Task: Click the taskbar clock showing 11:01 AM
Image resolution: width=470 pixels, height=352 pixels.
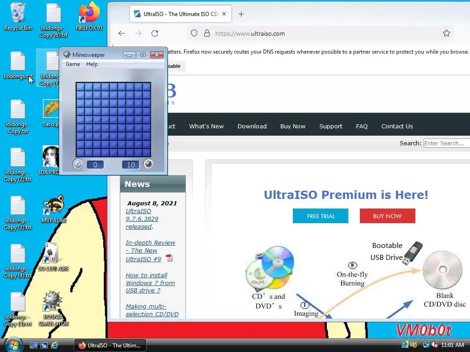Action: click(453, 345)
